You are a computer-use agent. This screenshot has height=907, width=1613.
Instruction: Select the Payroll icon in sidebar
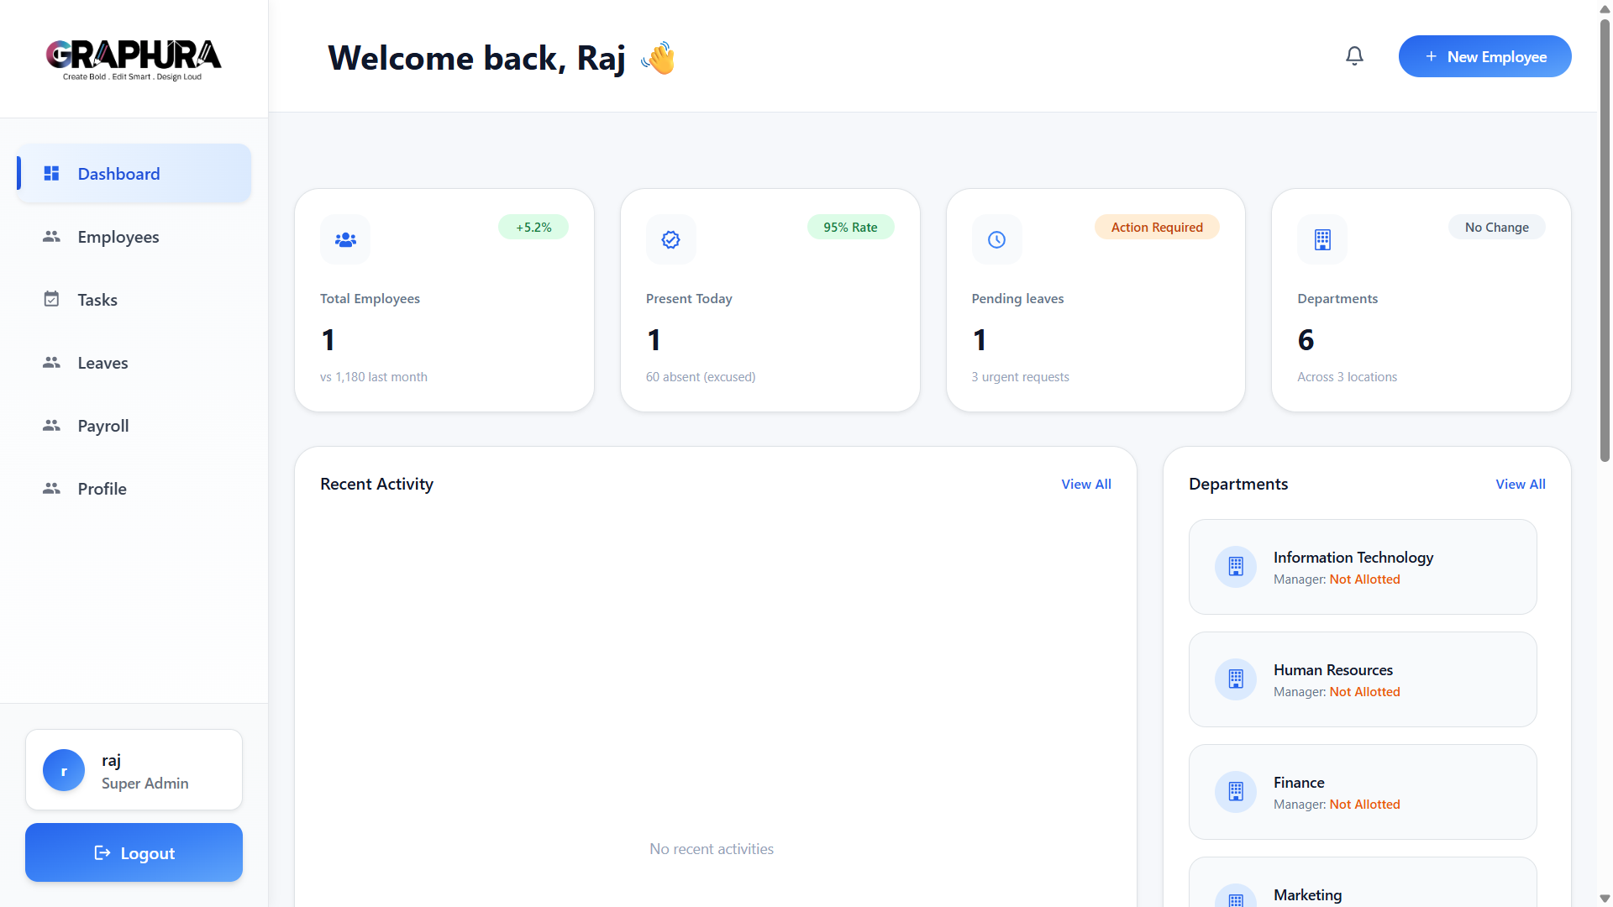coord(51,426)
